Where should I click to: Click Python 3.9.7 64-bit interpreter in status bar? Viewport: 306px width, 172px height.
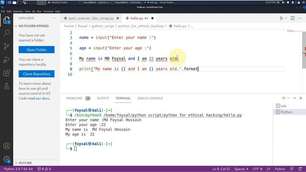(x=19, y=169)
